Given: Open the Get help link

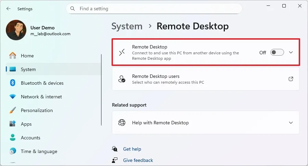Looking at the screenshot, I should pyautogui.click(x=132, y=149).
